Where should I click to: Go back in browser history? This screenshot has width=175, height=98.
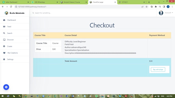3,7
